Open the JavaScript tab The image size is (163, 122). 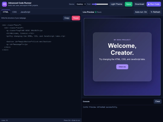click(x=25, y=12)
